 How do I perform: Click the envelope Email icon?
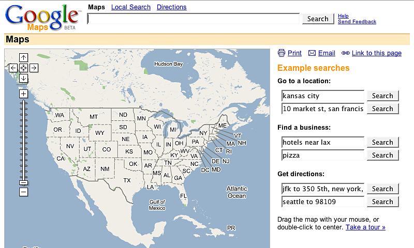312,53
